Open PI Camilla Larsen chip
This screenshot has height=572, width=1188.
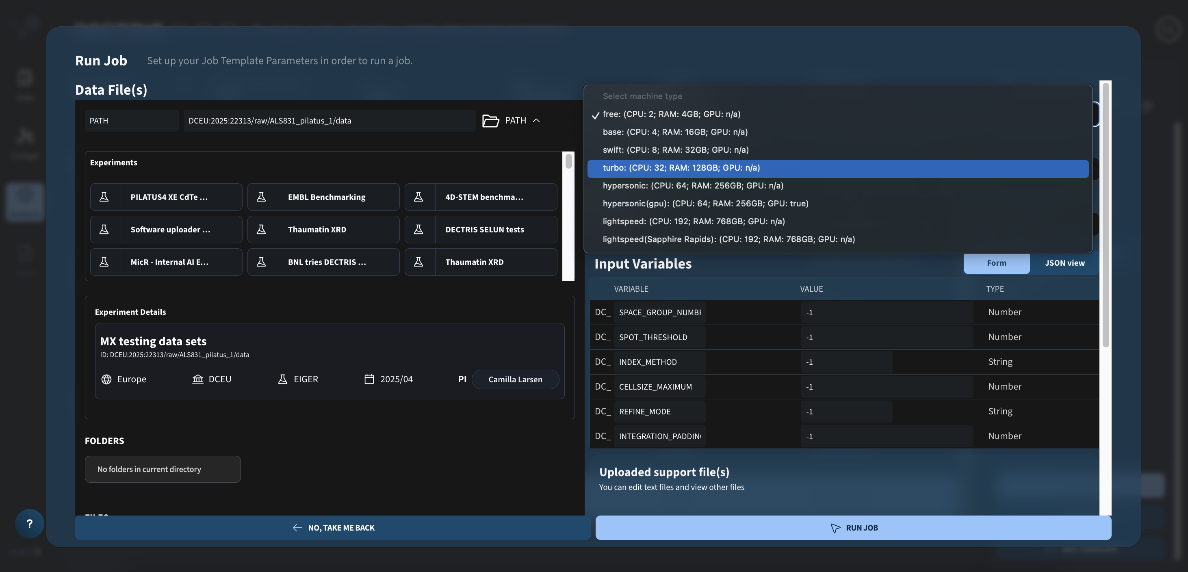(x=515, y=379)
